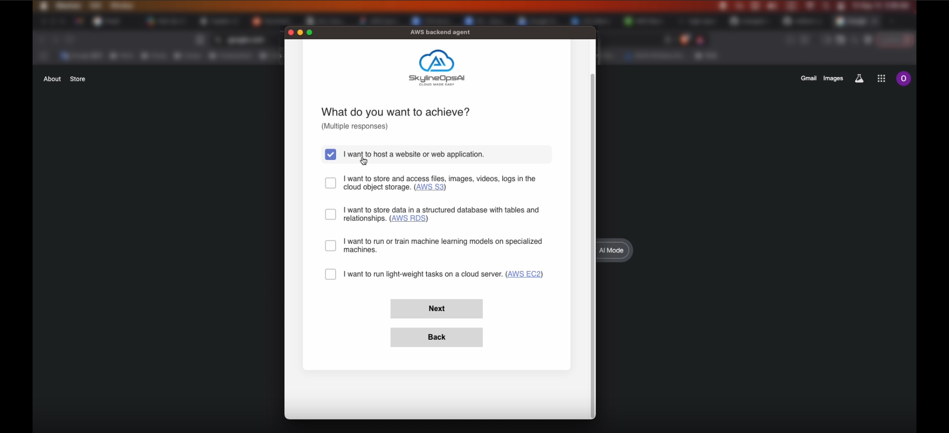
Task: Go to Gmail from the header
Action: 808,79
